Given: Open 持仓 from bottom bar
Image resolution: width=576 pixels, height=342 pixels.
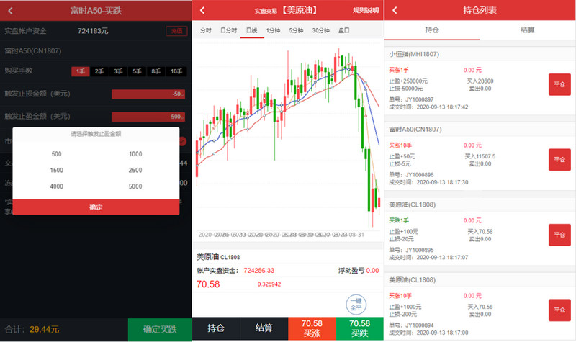Looking at the screenshot, I should (x=216, y=328).
